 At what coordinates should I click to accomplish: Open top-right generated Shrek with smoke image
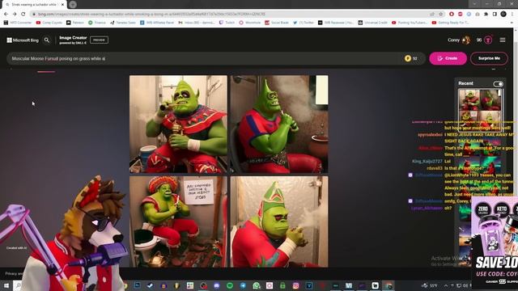tap(279, 124)
